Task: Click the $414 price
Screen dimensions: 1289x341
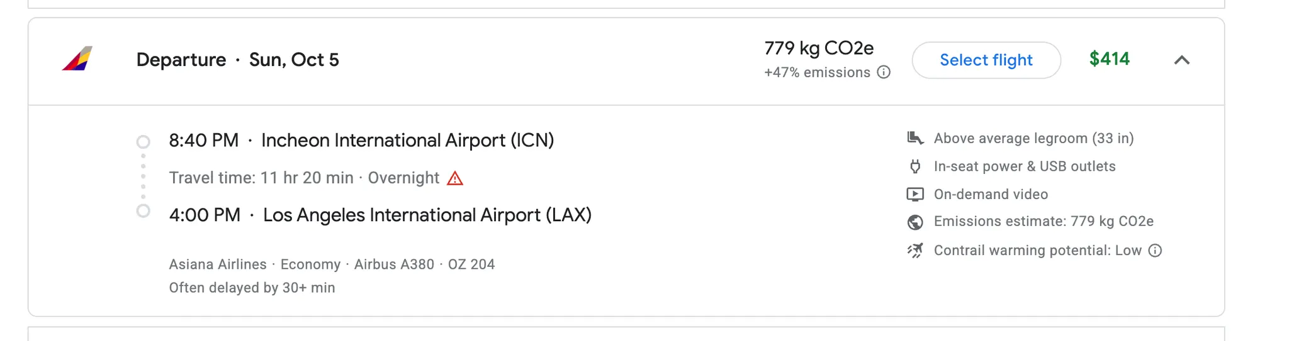Action: point(1109,59)
